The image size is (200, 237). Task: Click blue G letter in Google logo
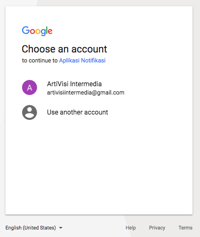click(x=26, y=30)
